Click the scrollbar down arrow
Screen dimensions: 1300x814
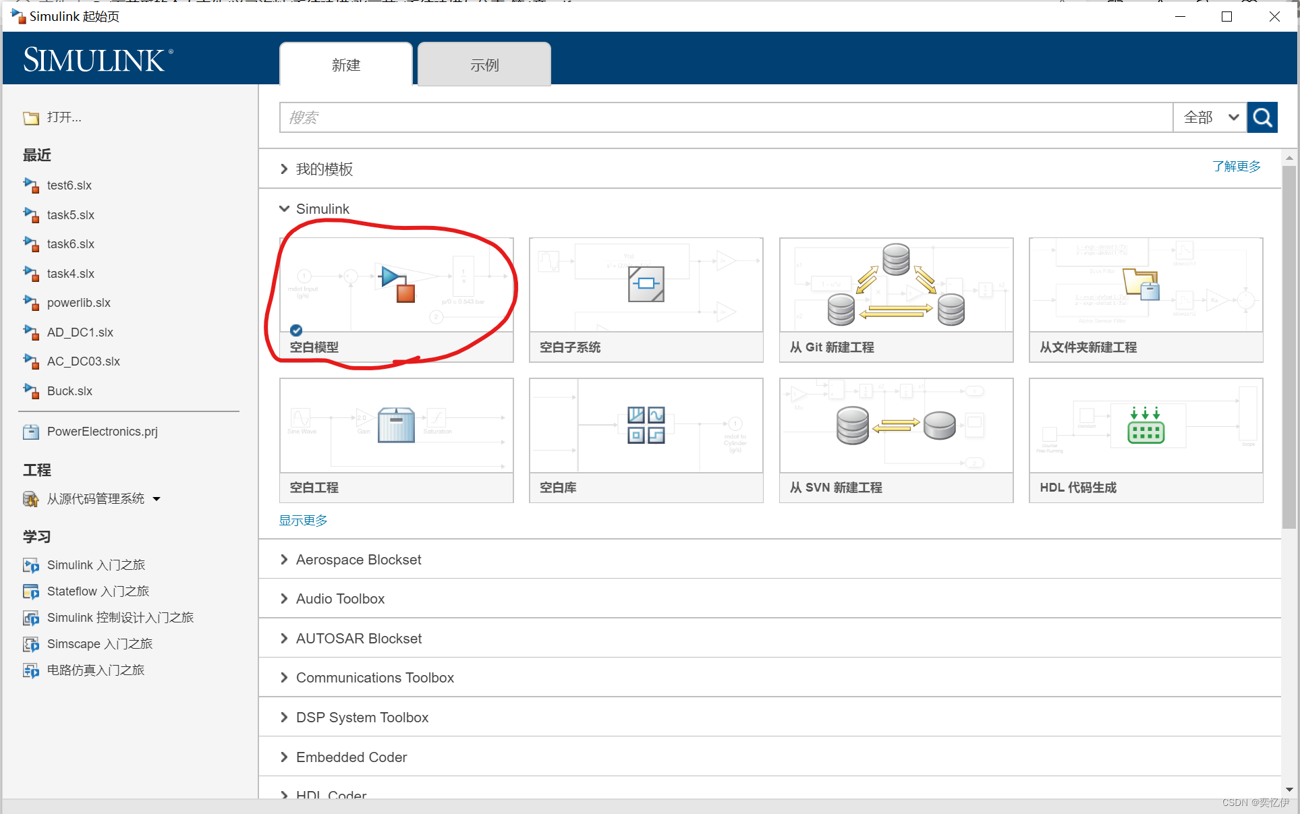click(x=1289, y=790)
